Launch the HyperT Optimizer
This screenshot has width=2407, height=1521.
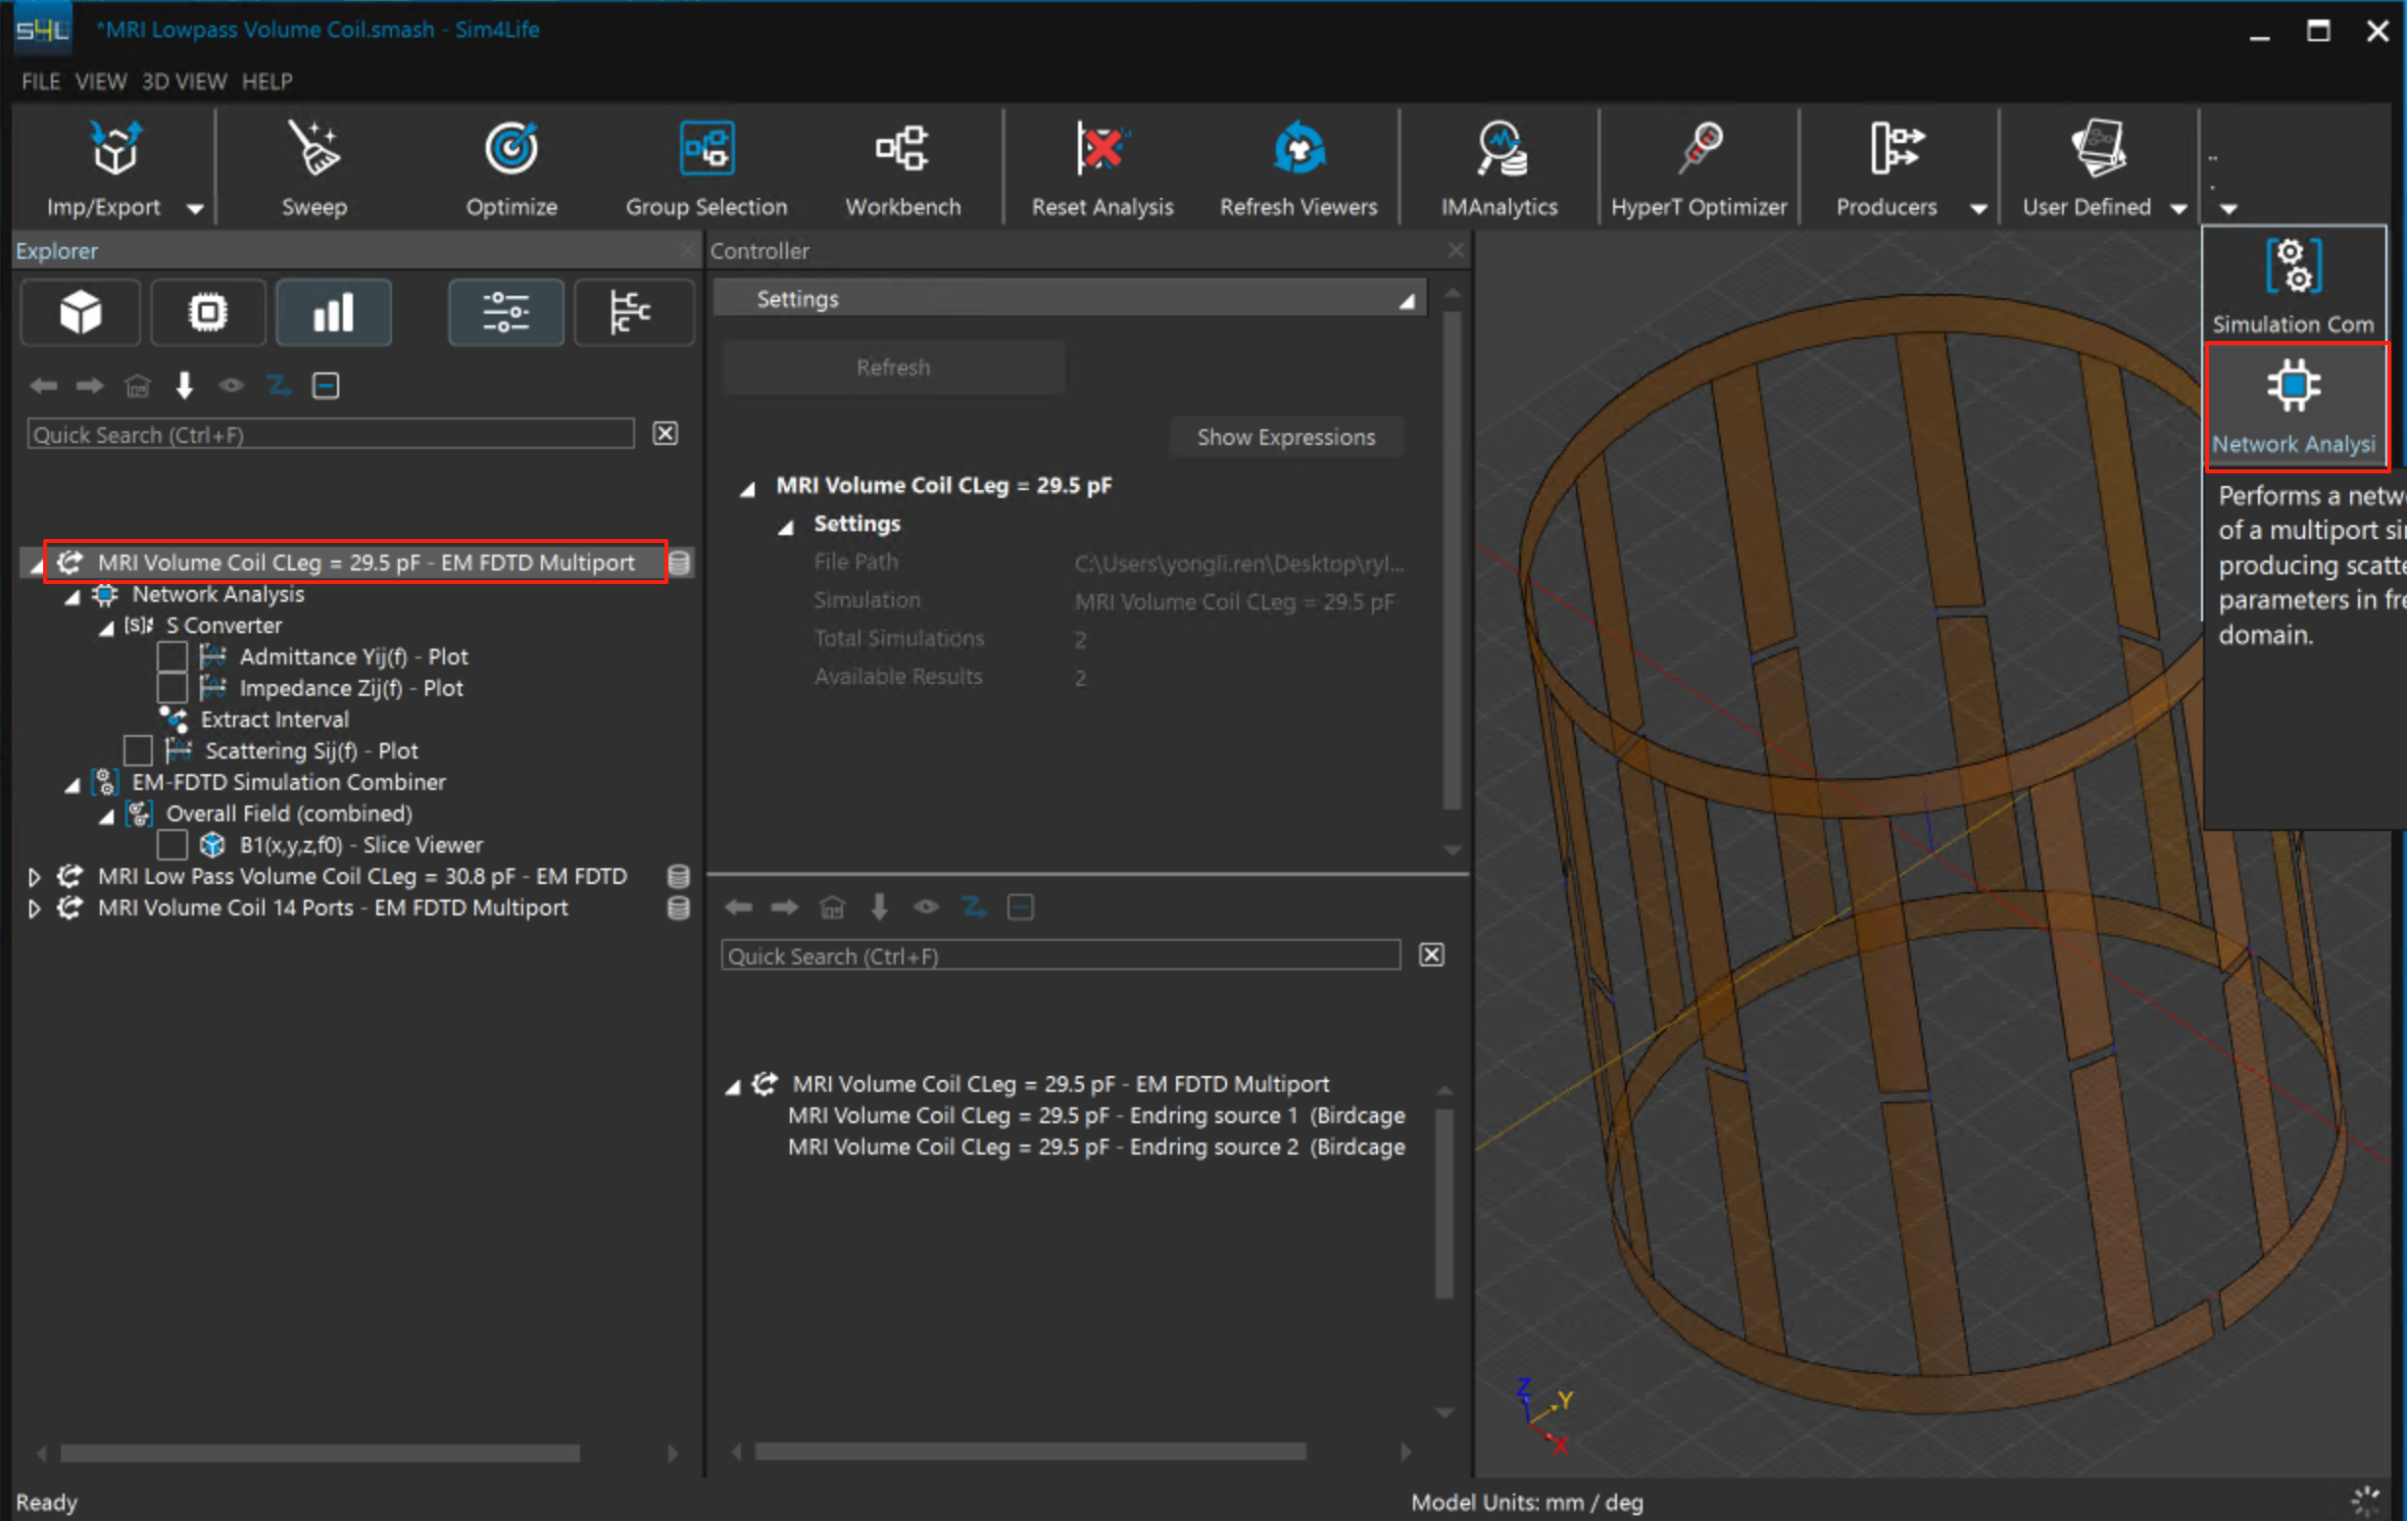coord(1698,150)
